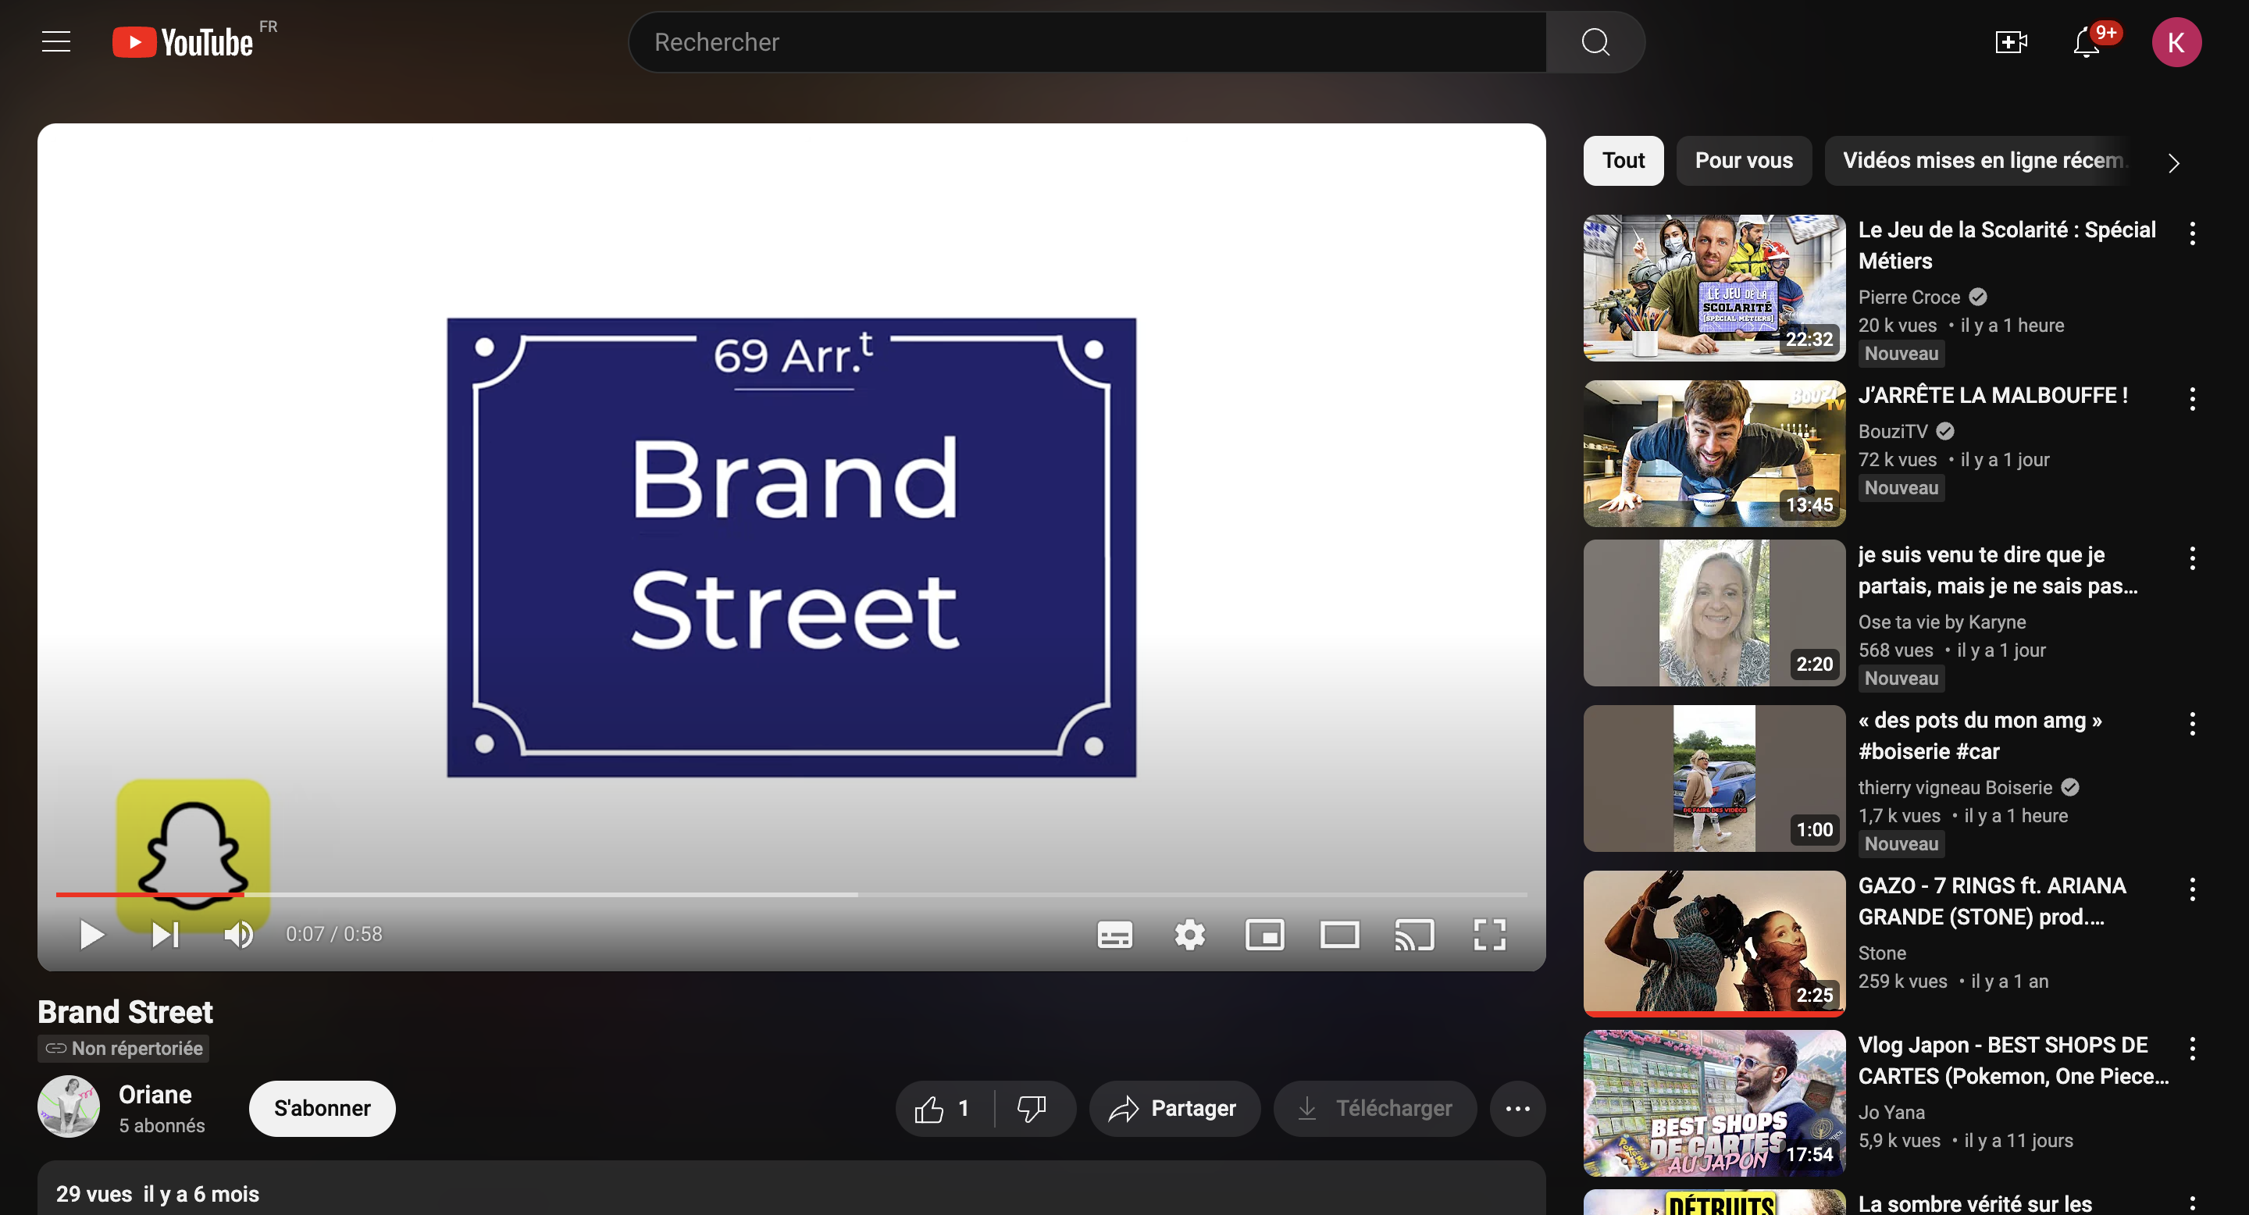Click the search magnifier button

(x=1595, y=42)
